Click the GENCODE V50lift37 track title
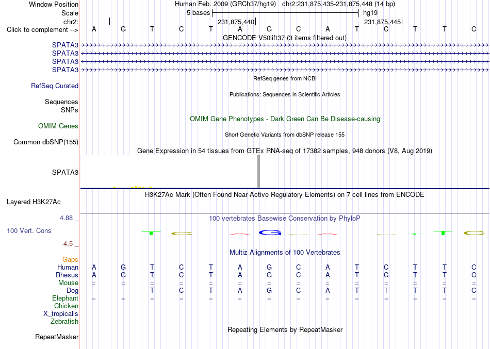Image resolution: width=490 pixels, height=349 pixels. [285, 38]
